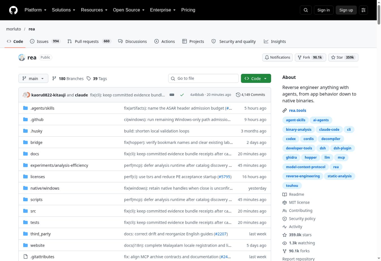Open the .gitattributes file

[x=42, y=257]
